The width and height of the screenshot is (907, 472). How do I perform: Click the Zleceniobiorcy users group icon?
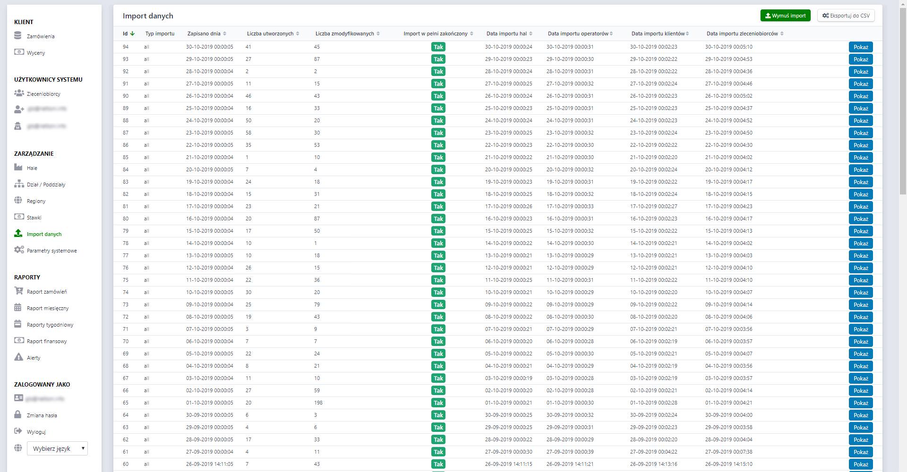pyautogui.click(x=19, y=93)
